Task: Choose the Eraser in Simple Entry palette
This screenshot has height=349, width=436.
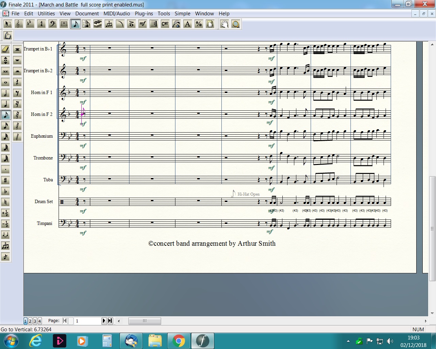Action: pos(5,49)
